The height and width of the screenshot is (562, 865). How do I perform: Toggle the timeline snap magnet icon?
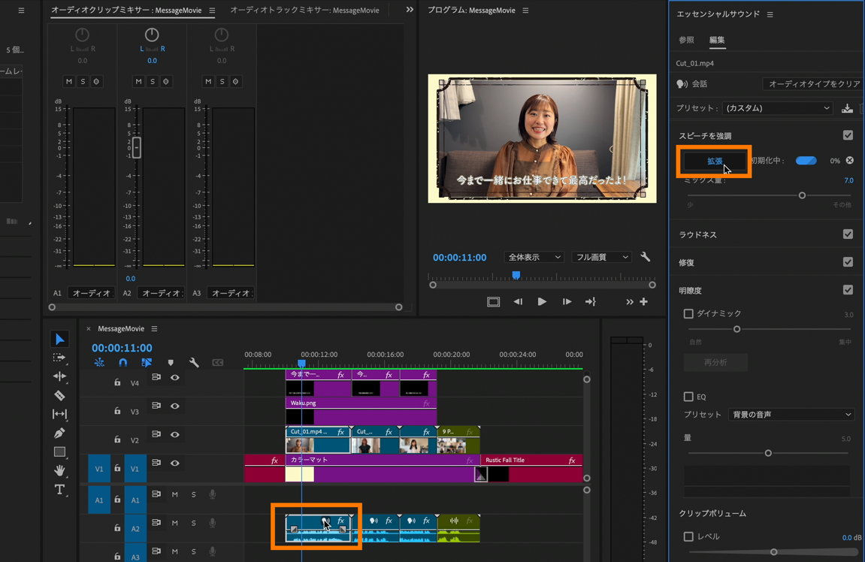pyautogui.click(x=123, y=363)
